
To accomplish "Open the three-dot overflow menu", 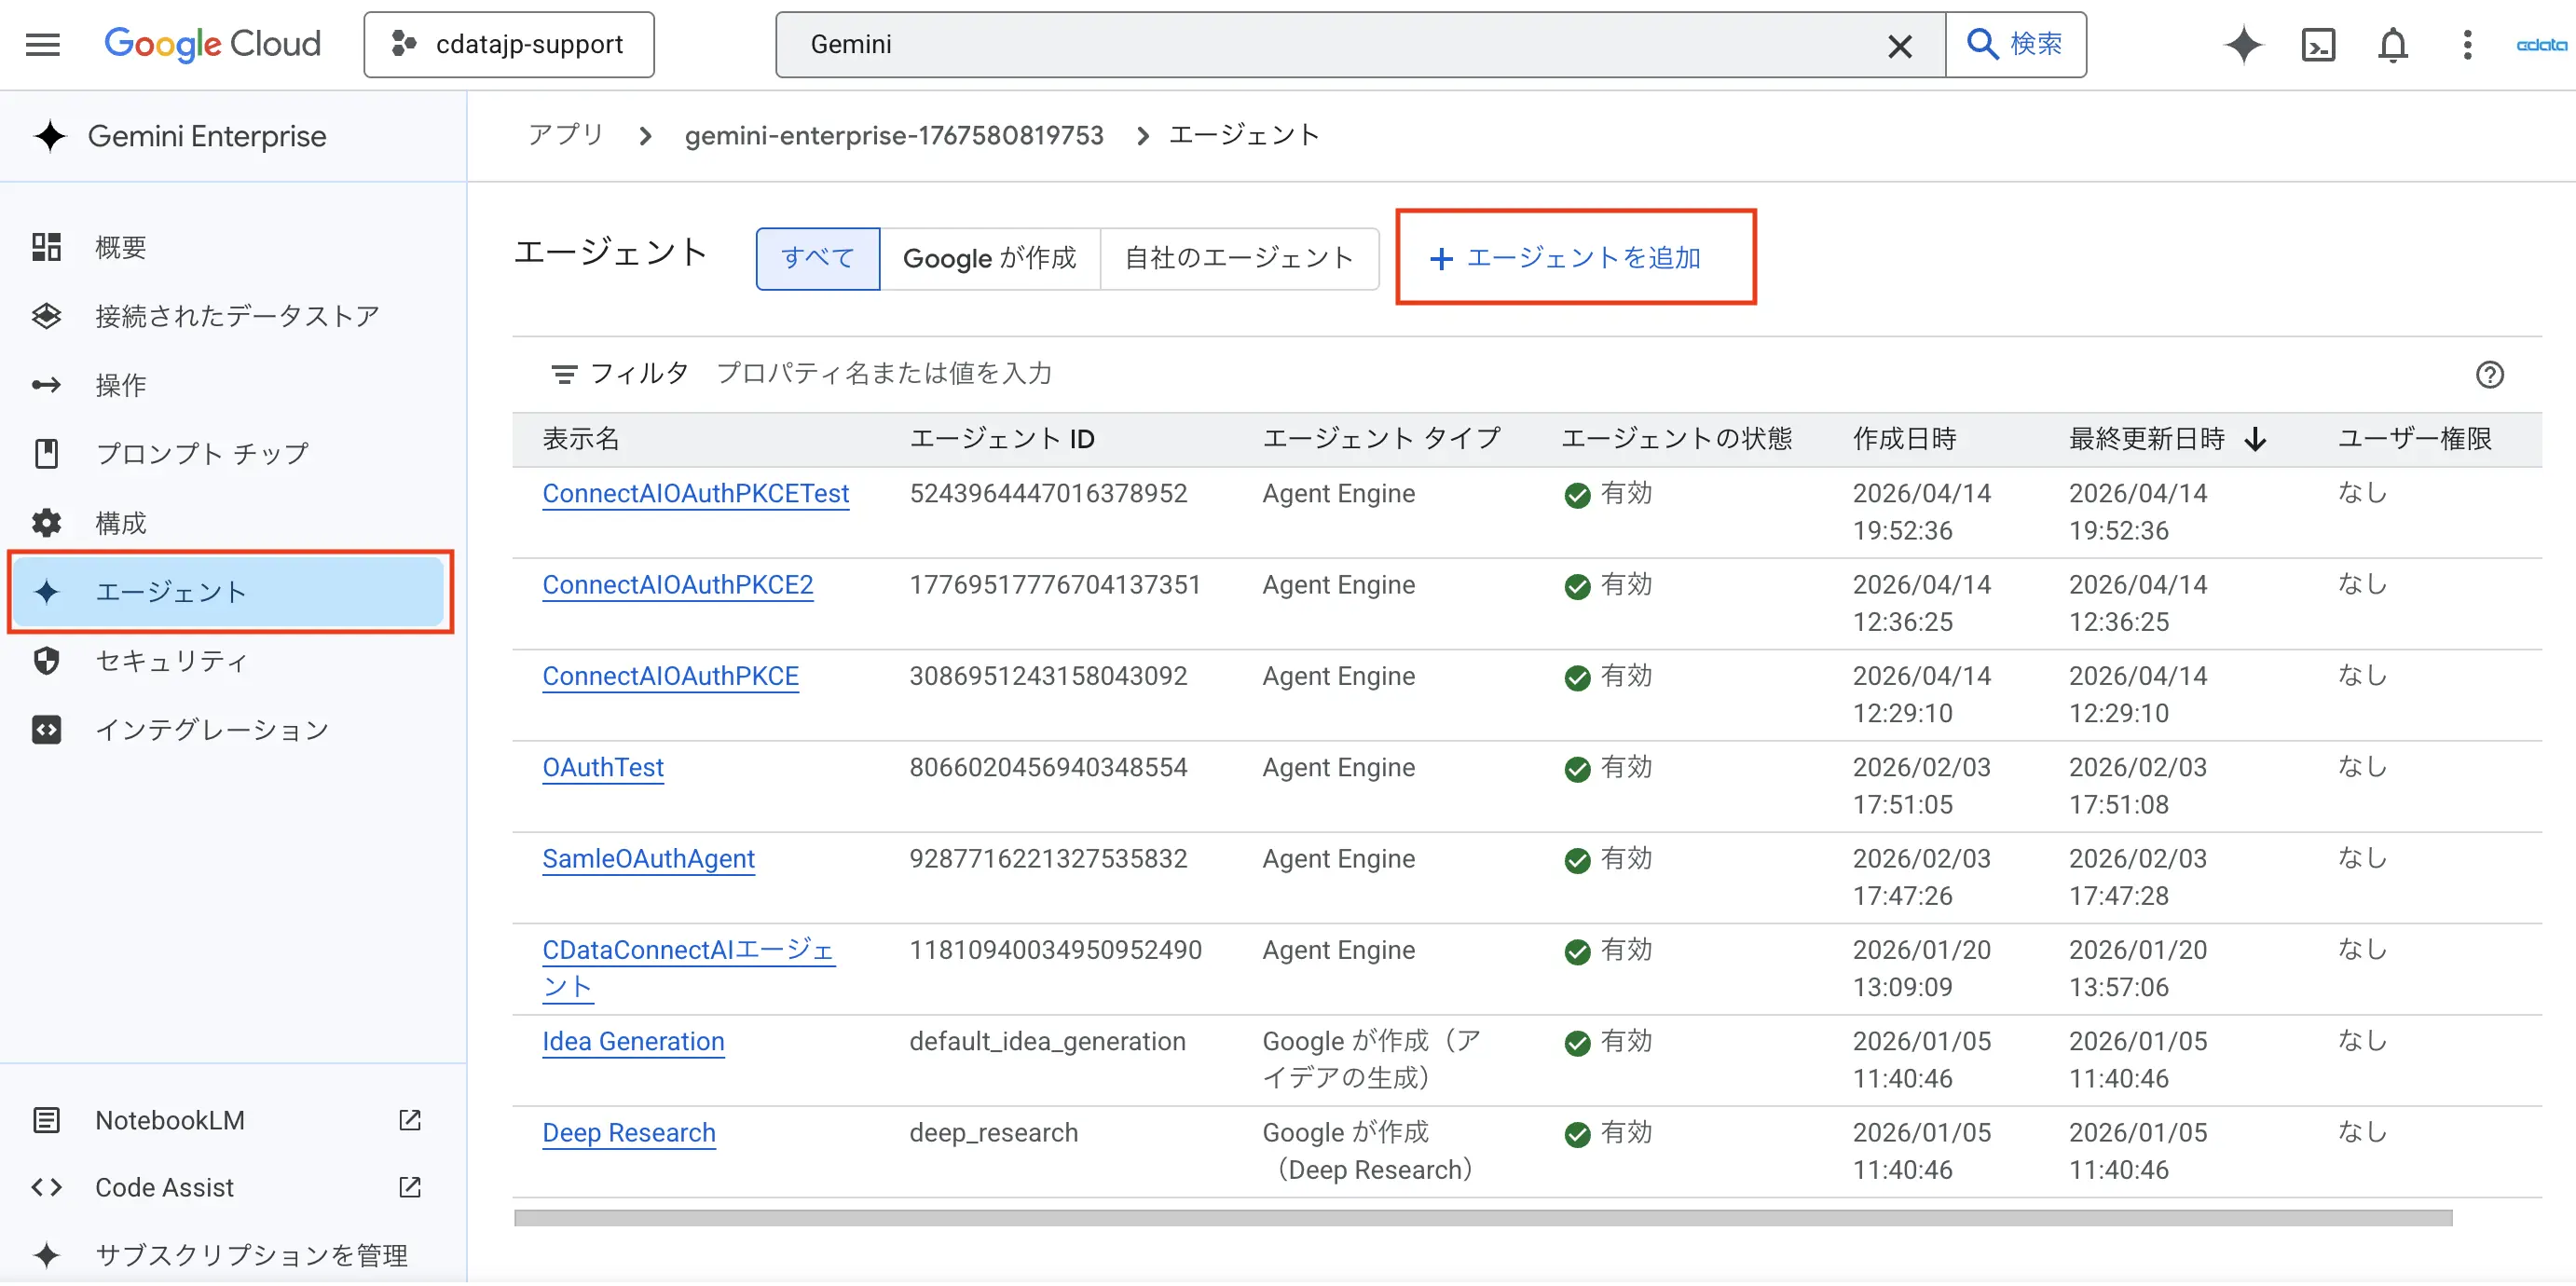I will 2466,44.
